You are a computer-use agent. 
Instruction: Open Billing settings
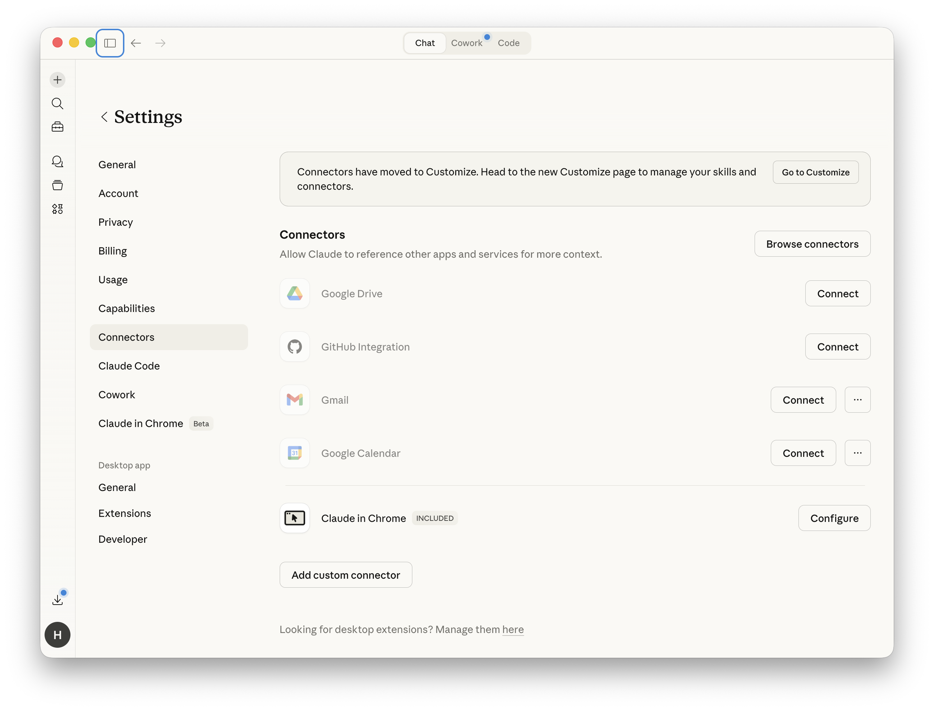coord(169,251)
